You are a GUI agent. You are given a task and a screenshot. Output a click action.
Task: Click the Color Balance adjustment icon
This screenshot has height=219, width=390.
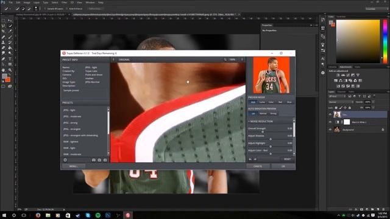[x=341, y=80]
